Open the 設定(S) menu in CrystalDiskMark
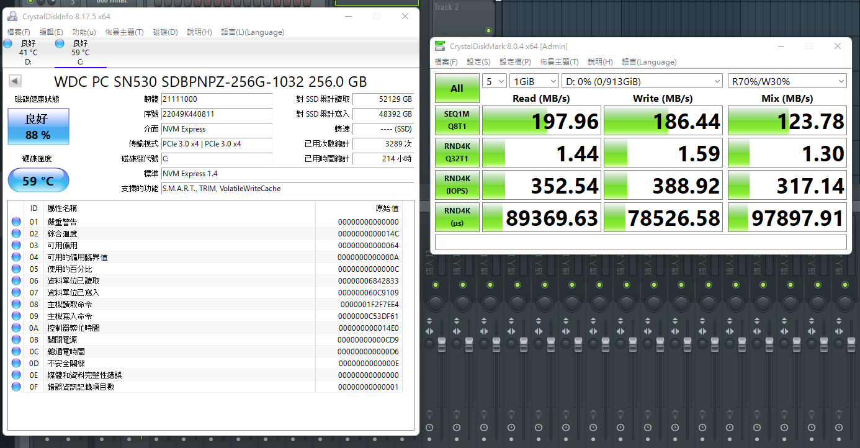 (x=478, y=62)
